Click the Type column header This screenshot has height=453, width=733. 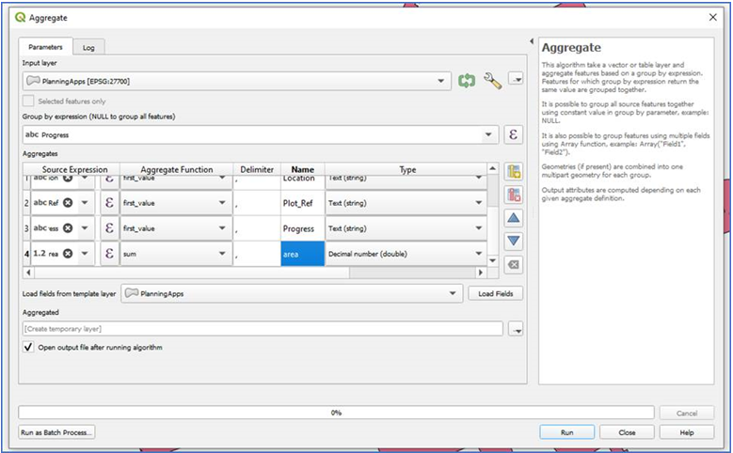click(x=407, y=169)
